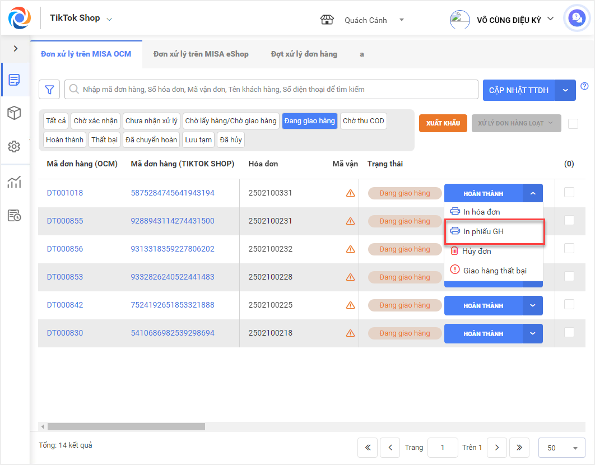Click the filter funnel icon
The height and width of the screenshot is (465, 595).
(49, 90)
